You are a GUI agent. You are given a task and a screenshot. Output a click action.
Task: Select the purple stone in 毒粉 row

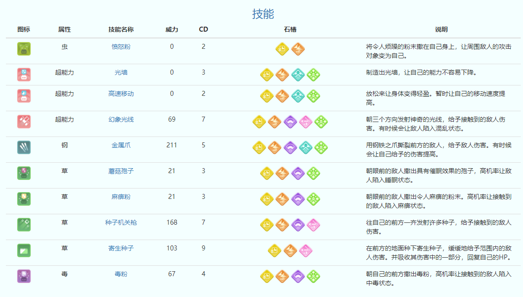pos(298,276)
